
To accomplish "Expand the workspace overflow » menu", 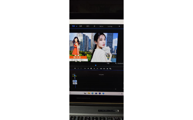I will point(119,26).
